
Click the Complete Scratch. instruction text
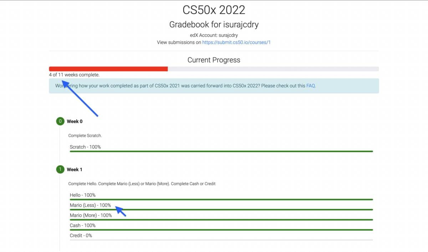(85, 135)
